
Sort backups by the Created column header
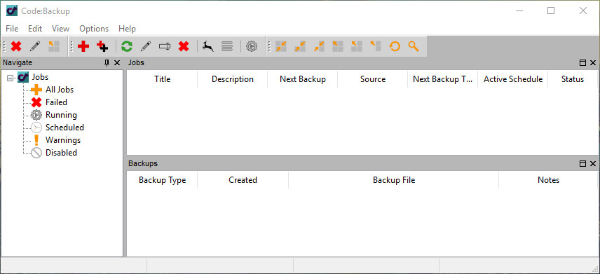click(x=243, y=180)
